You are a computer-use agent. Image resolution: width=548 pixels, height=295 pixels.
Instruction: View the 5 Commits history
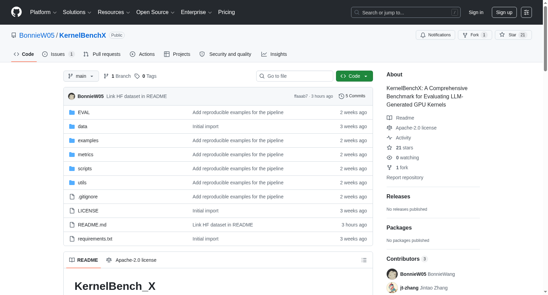pyautogui.click(x=352, y=96)
